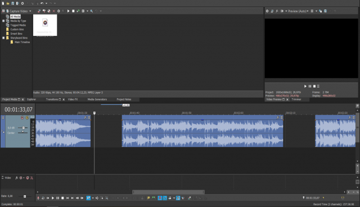Open the Preview (Auto) quality dropdown
This screenshot has height=207, width=360.
click(x=308, y=11)
